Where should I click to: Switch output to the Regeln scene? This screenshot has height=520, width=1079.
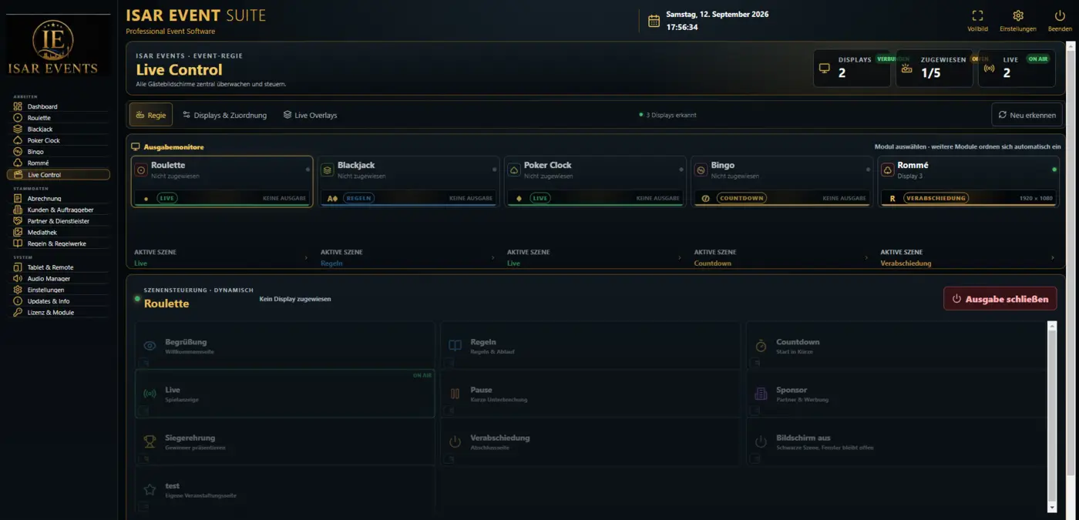590,346
